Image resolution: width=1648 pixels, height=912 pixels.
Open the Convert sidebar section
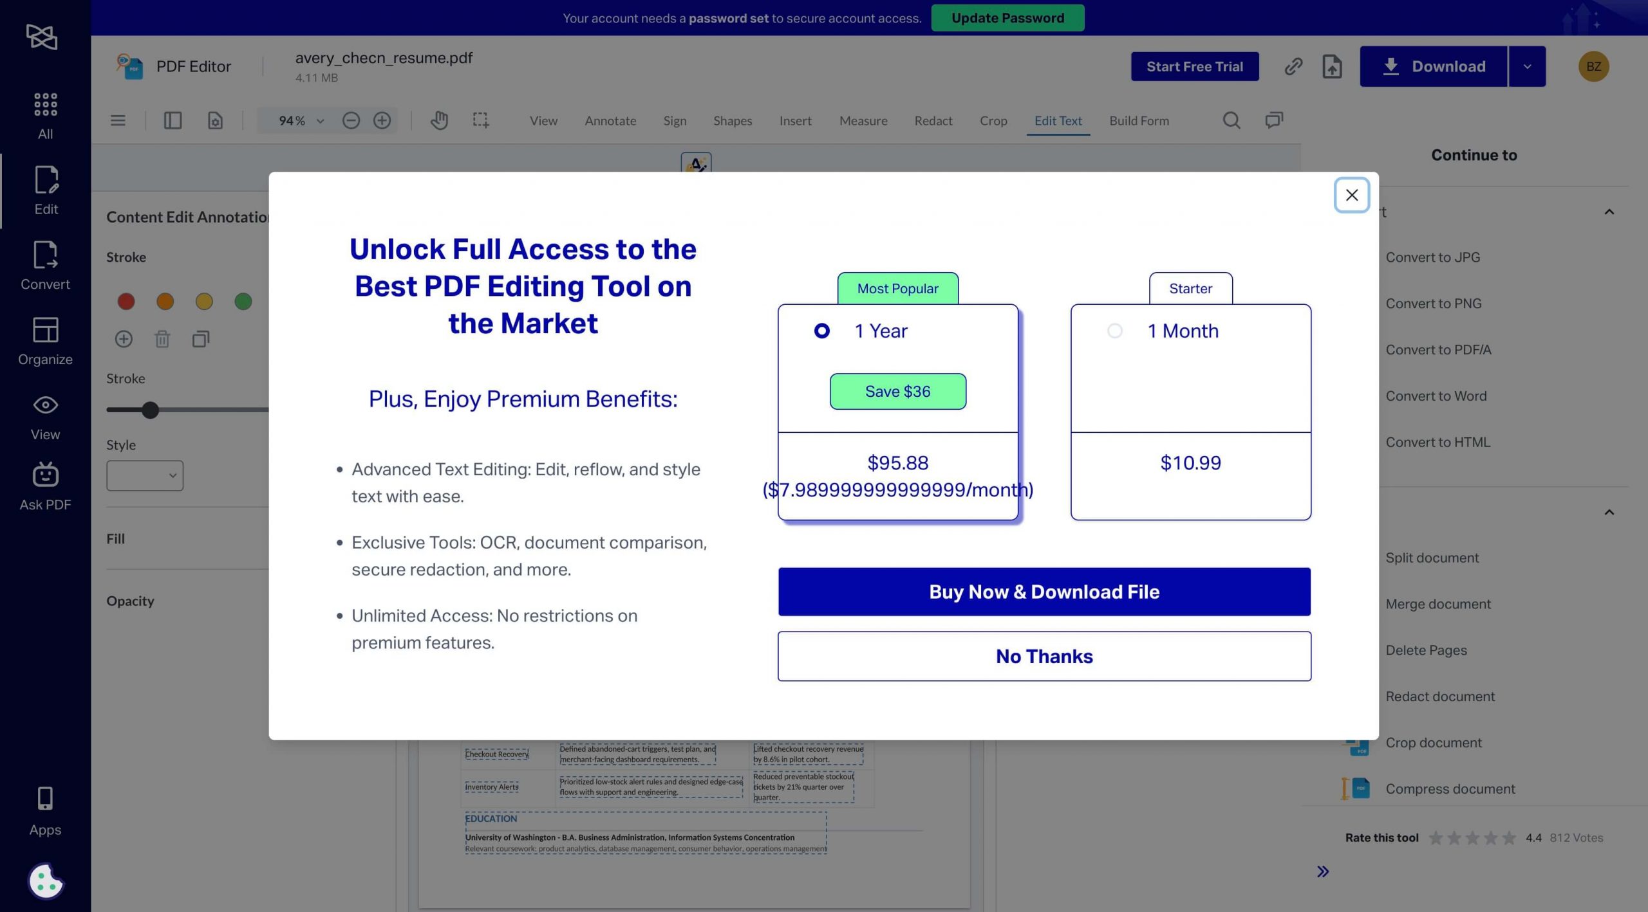coord(45,266)
